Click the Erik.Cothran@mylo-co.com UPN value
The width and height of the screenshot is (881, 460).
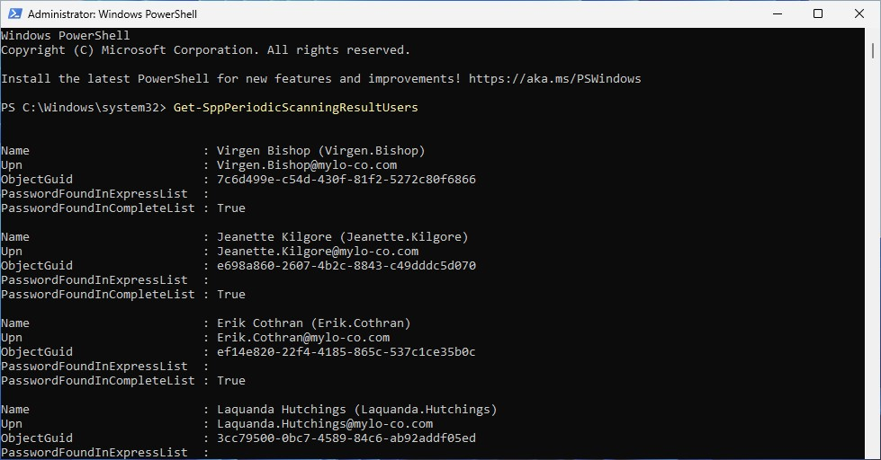tap(303, 338)
